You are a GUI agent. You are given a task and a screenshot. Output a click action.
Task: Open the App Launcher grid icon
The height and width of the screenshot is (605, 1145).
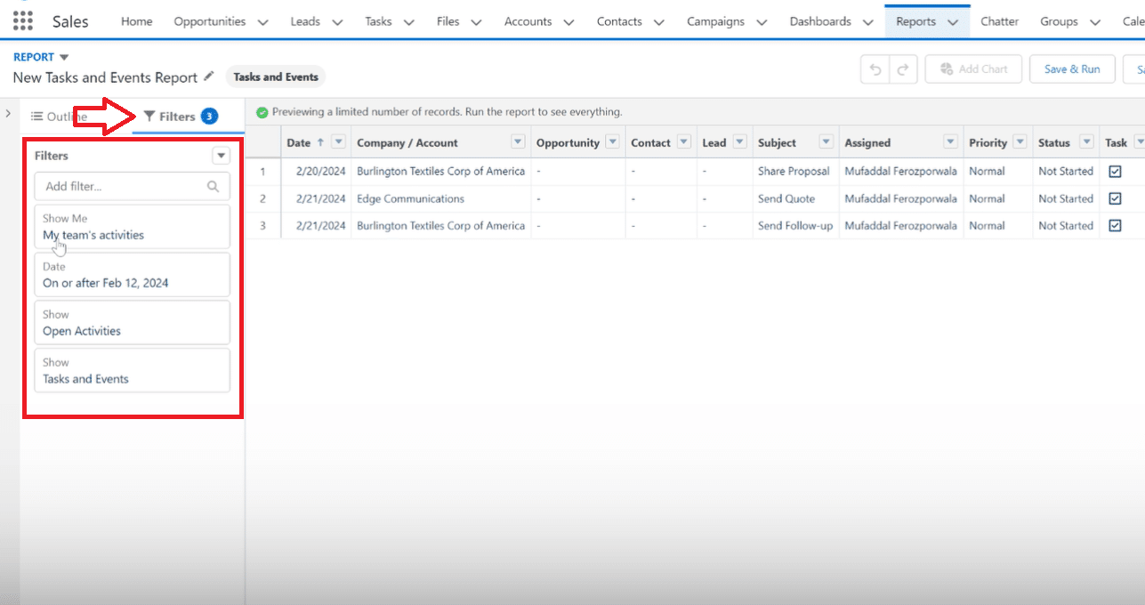click(22, 21)
